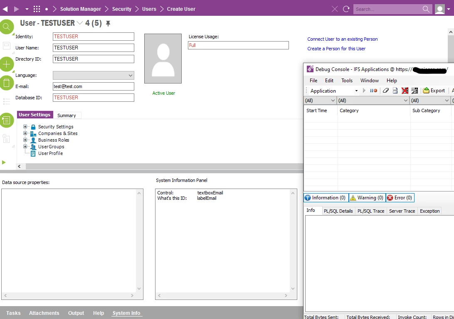Open the Output bottom panel tab
Screen dimensions: 454x319
point(76,313)
